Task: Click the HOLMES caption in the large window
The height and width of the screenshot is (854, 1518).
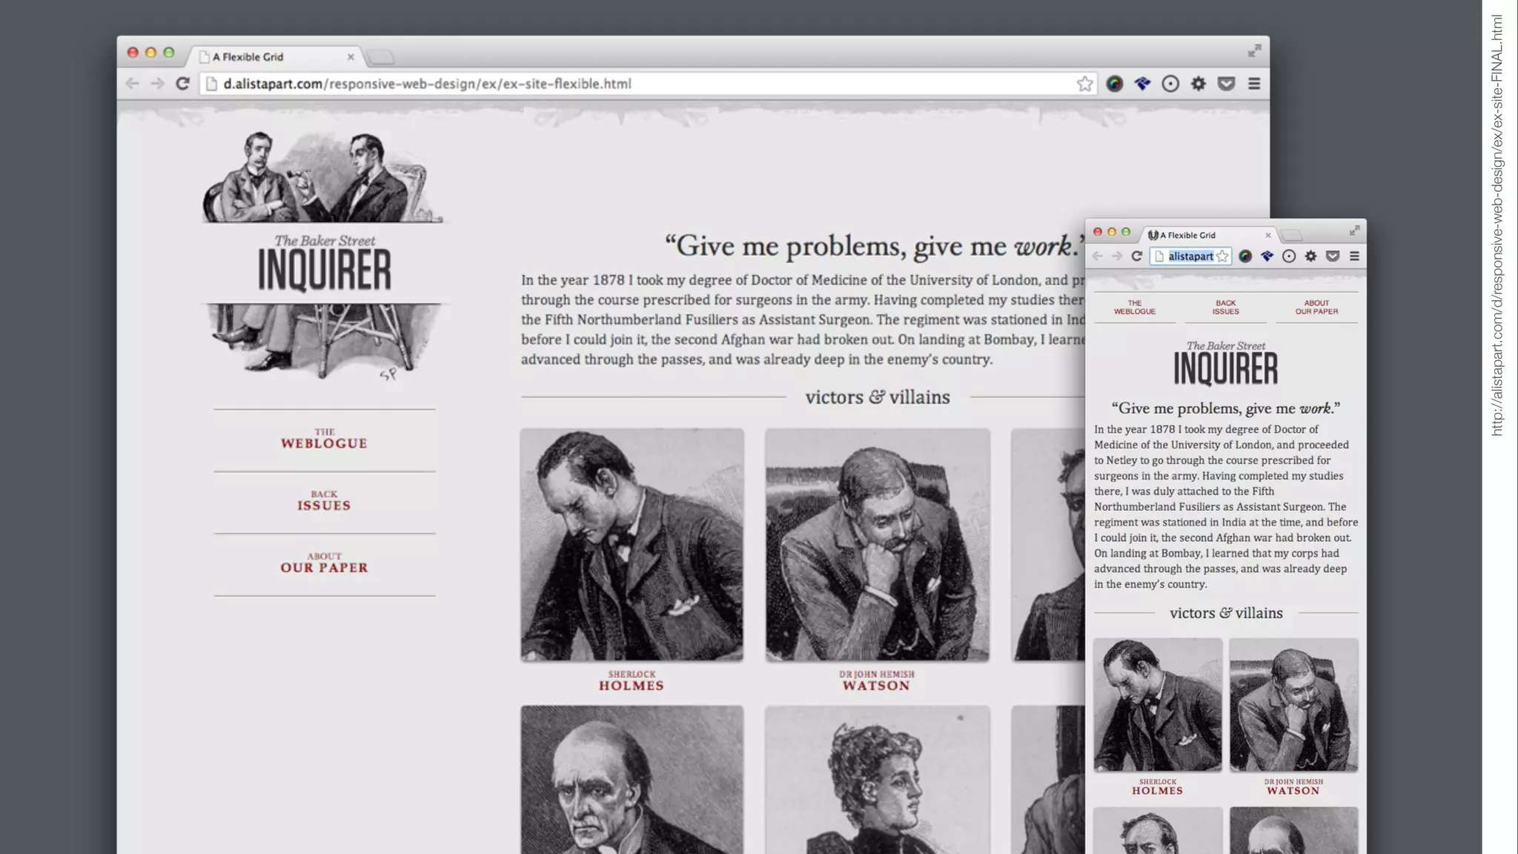Action: click(x=632, y=686)
